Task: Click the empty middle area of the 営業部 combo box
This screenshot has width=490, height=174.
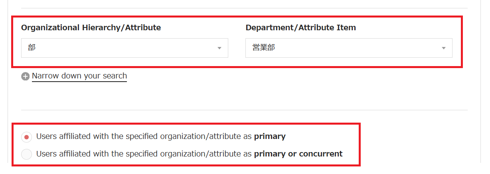Action: (x=351, y=48)
